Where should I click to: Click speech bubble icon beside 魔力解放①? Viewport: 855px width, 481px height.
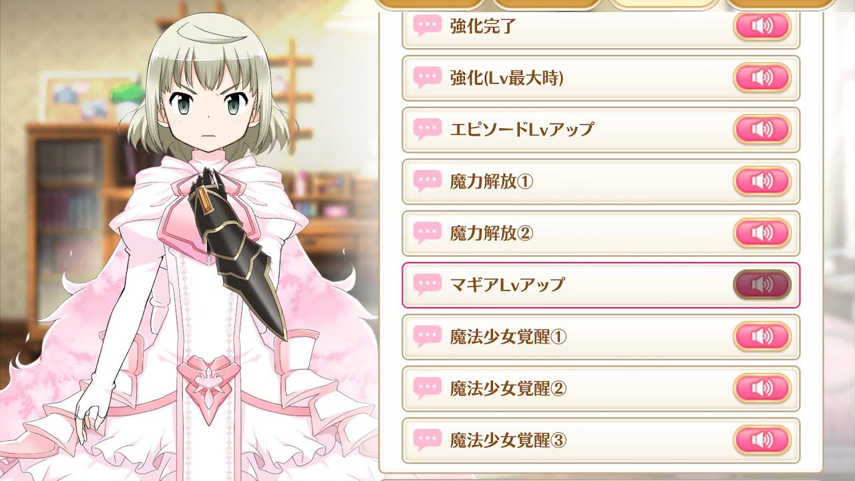pos(427,181)
